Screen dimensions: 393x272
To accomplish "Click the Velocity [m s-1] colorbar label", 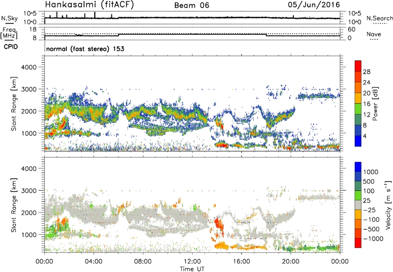I will point(388,205).
